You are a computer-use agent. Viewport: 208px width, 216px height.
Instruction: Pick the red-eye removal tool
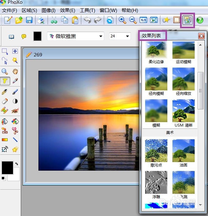(x=15, y=111)
